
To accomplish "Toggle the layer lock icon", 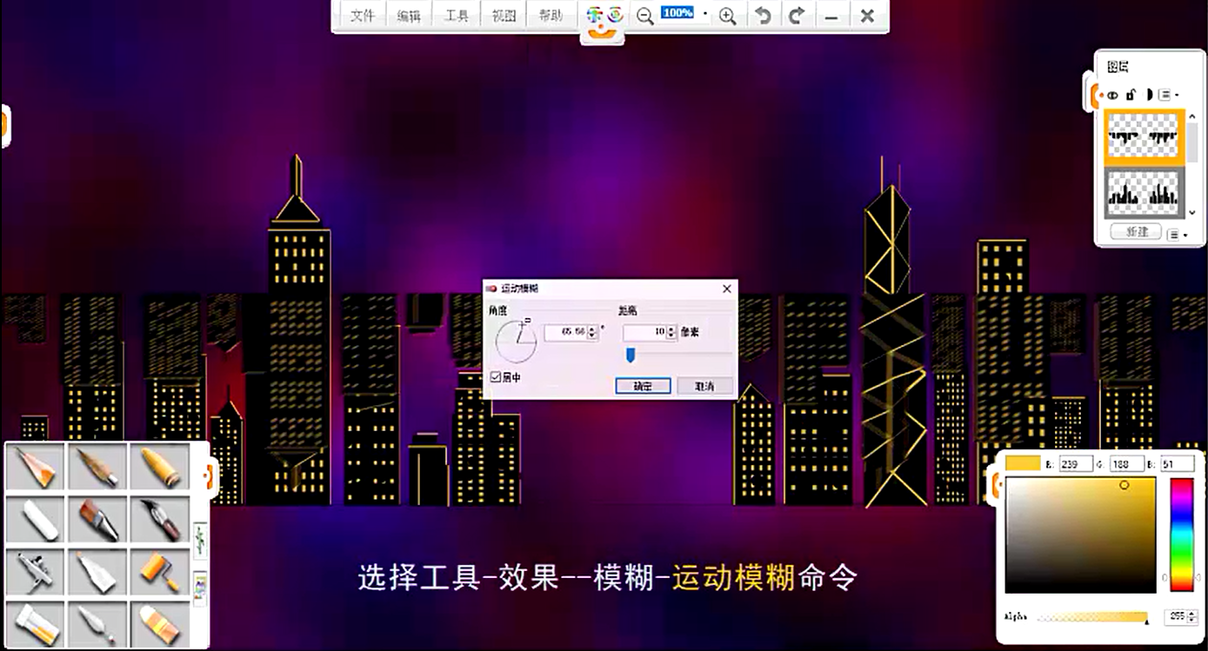I will (x=1131, y=95).
